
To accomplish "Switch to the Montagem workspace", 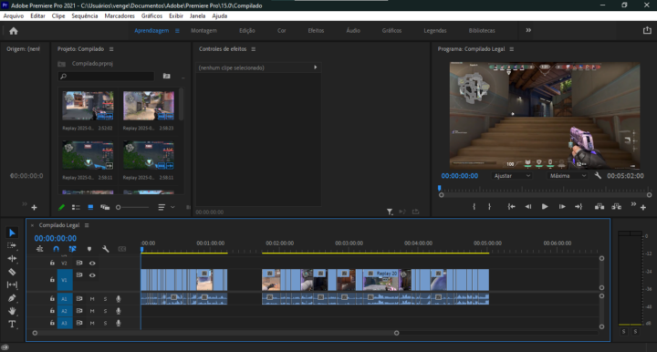I will [203, 31].
